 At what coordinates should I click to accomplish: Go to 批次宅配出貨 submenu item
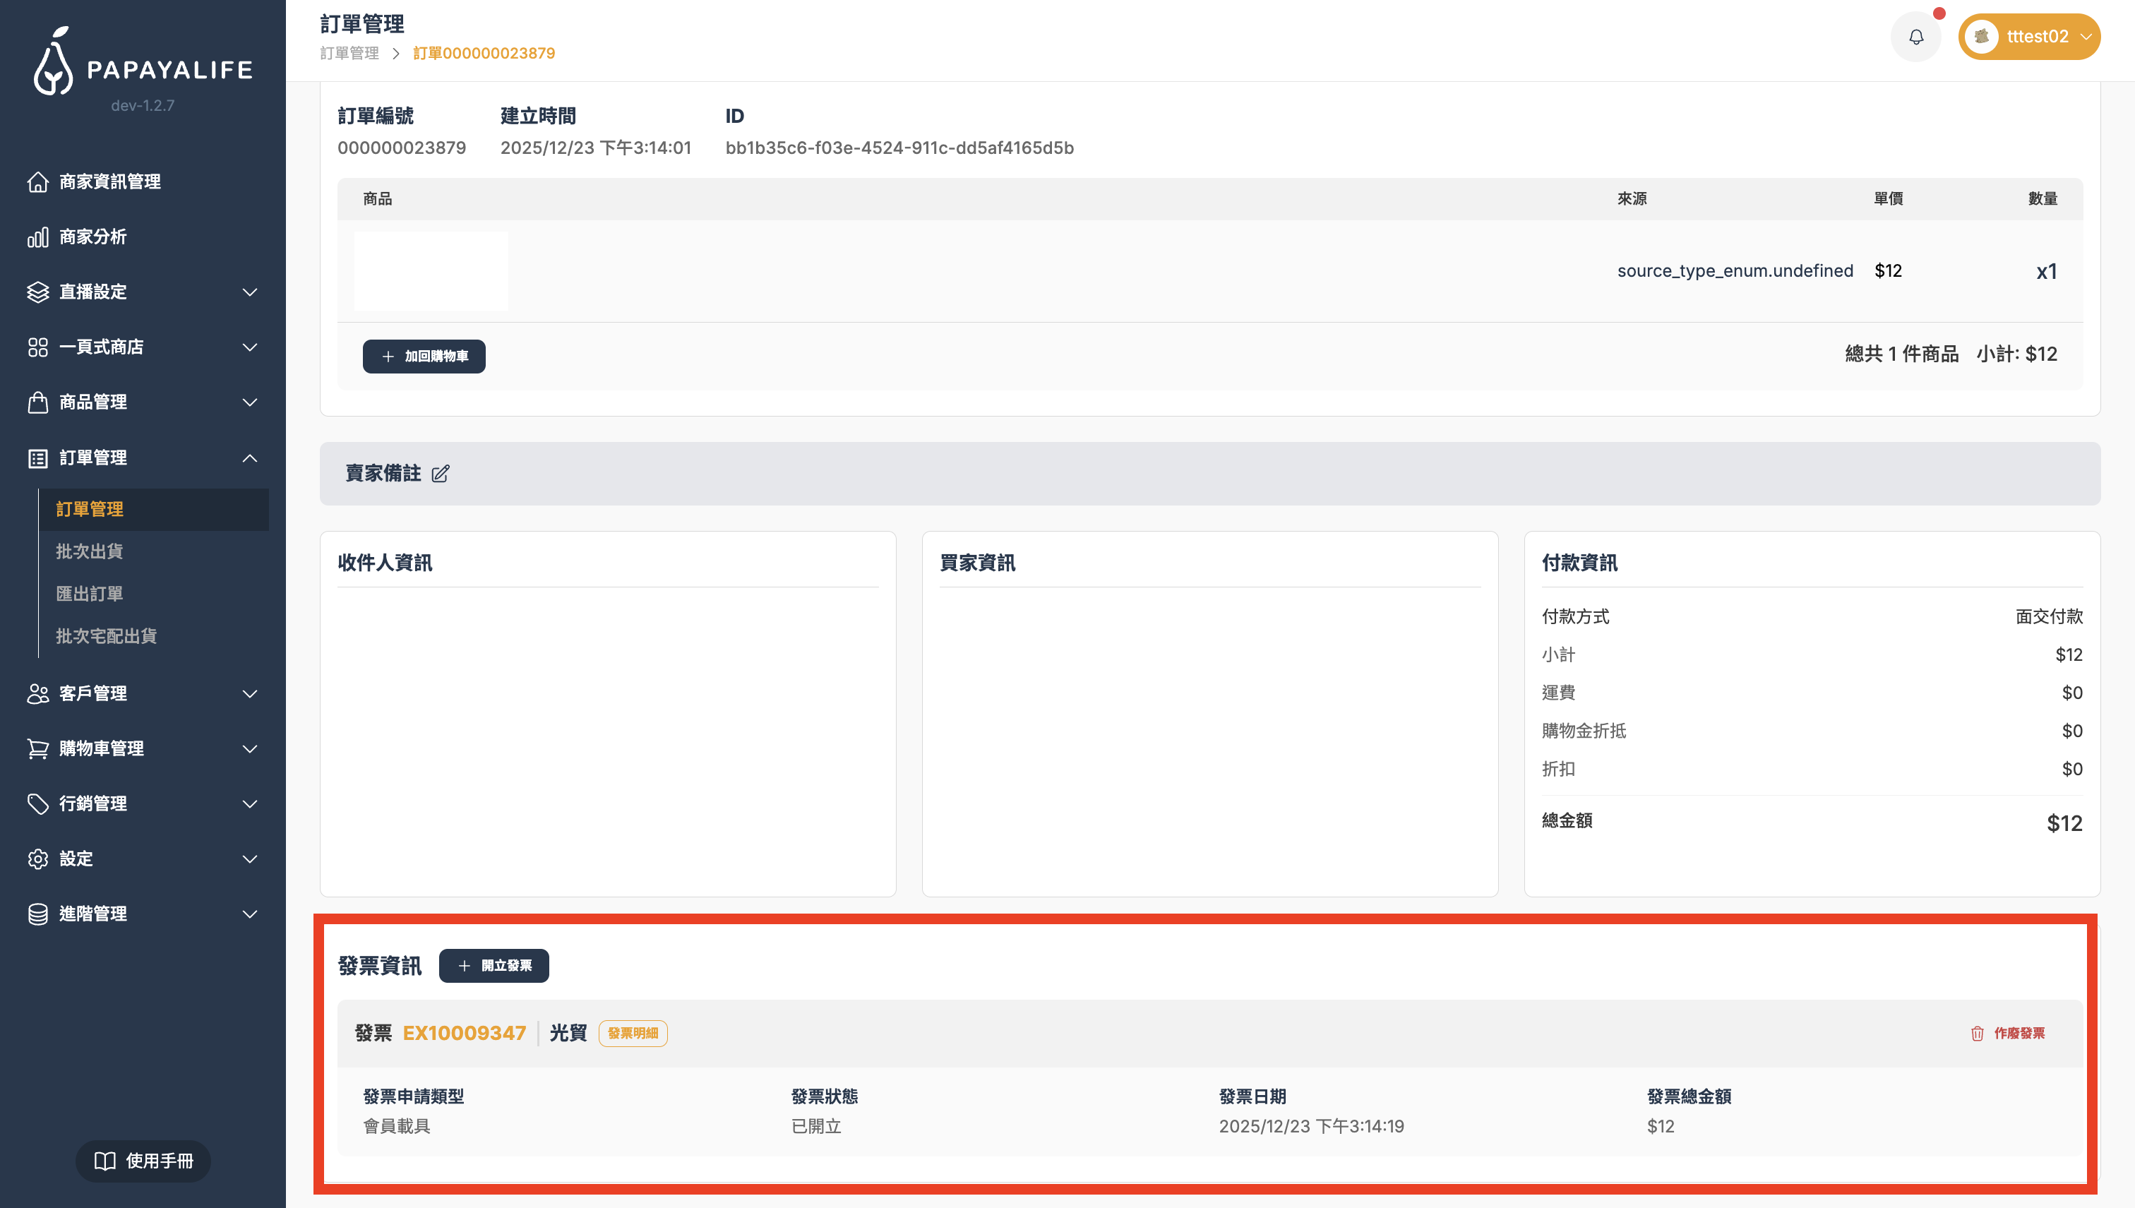click(x=106, y=635)
